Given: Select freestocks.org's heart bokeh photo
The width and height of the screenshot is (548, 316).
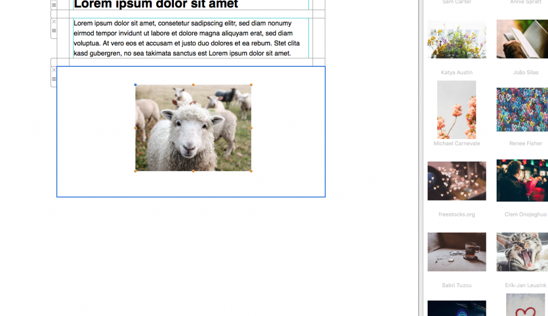Looking at the screenshot, I should [x=456, y=181].
